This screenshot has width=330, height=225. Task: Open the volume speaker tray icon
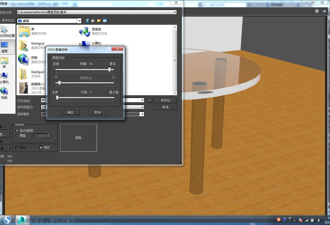(x=318, y=220)
